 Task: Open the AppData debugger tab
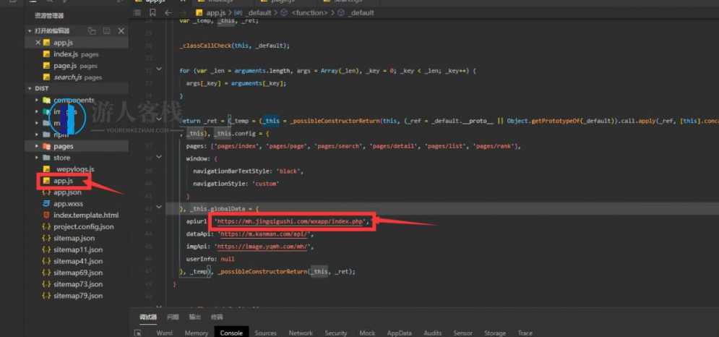click(400, 333)
